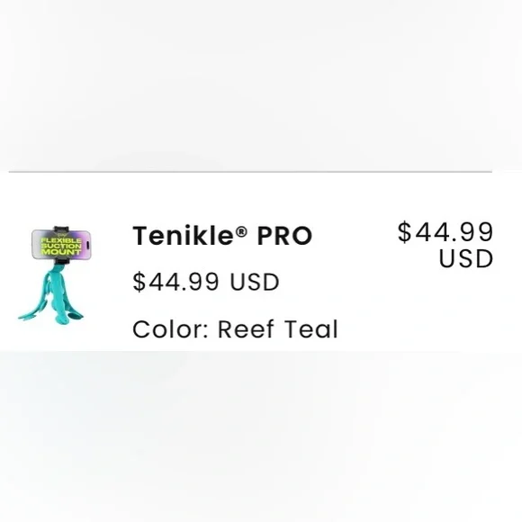Click the suction cup foot of the mount
522x522 pixels.
[75, 316]
